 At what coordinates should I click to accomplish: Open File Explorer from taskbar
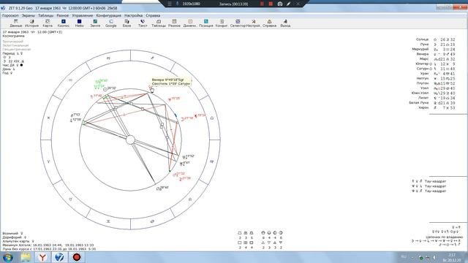(26, 257)
